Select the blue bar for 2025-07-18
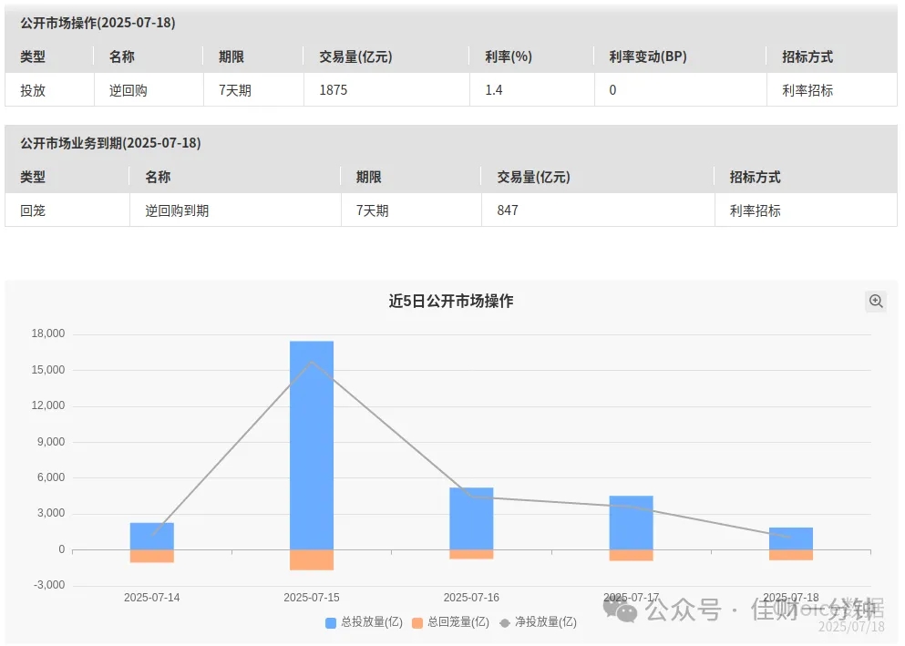Screen dimensions: 905x646 [791, 538]
